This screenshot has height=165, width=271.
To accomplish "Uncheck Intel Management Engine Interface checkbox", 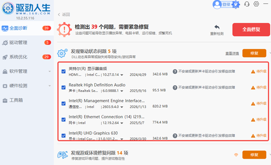I will click(64, 104).
